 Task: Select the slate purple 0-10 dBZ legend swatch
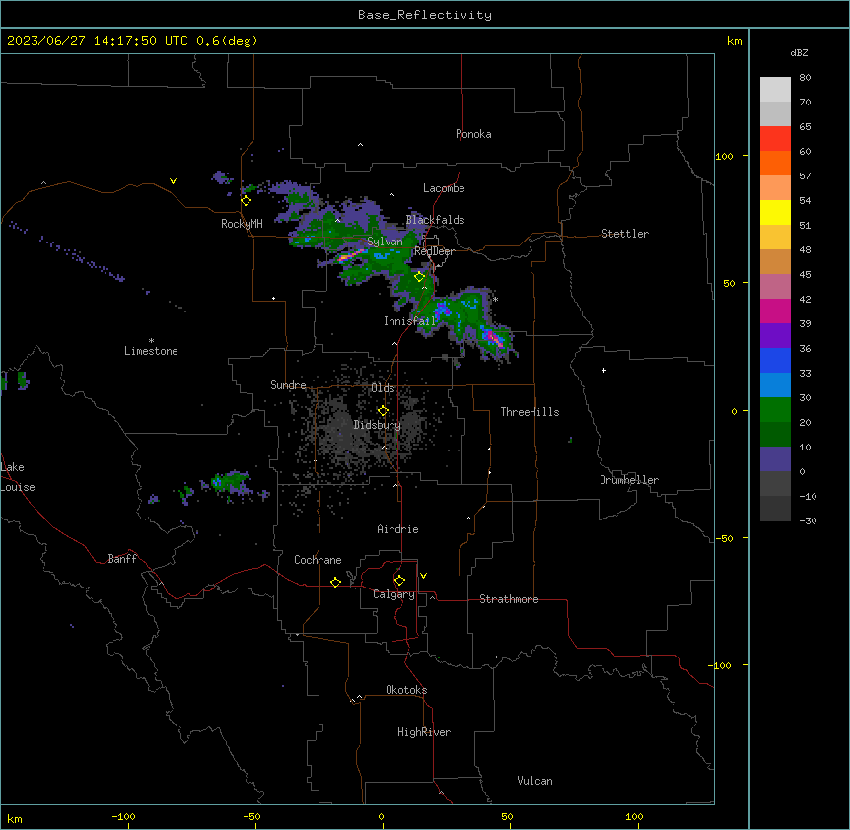pyautogui.click(x=775, y=459)
